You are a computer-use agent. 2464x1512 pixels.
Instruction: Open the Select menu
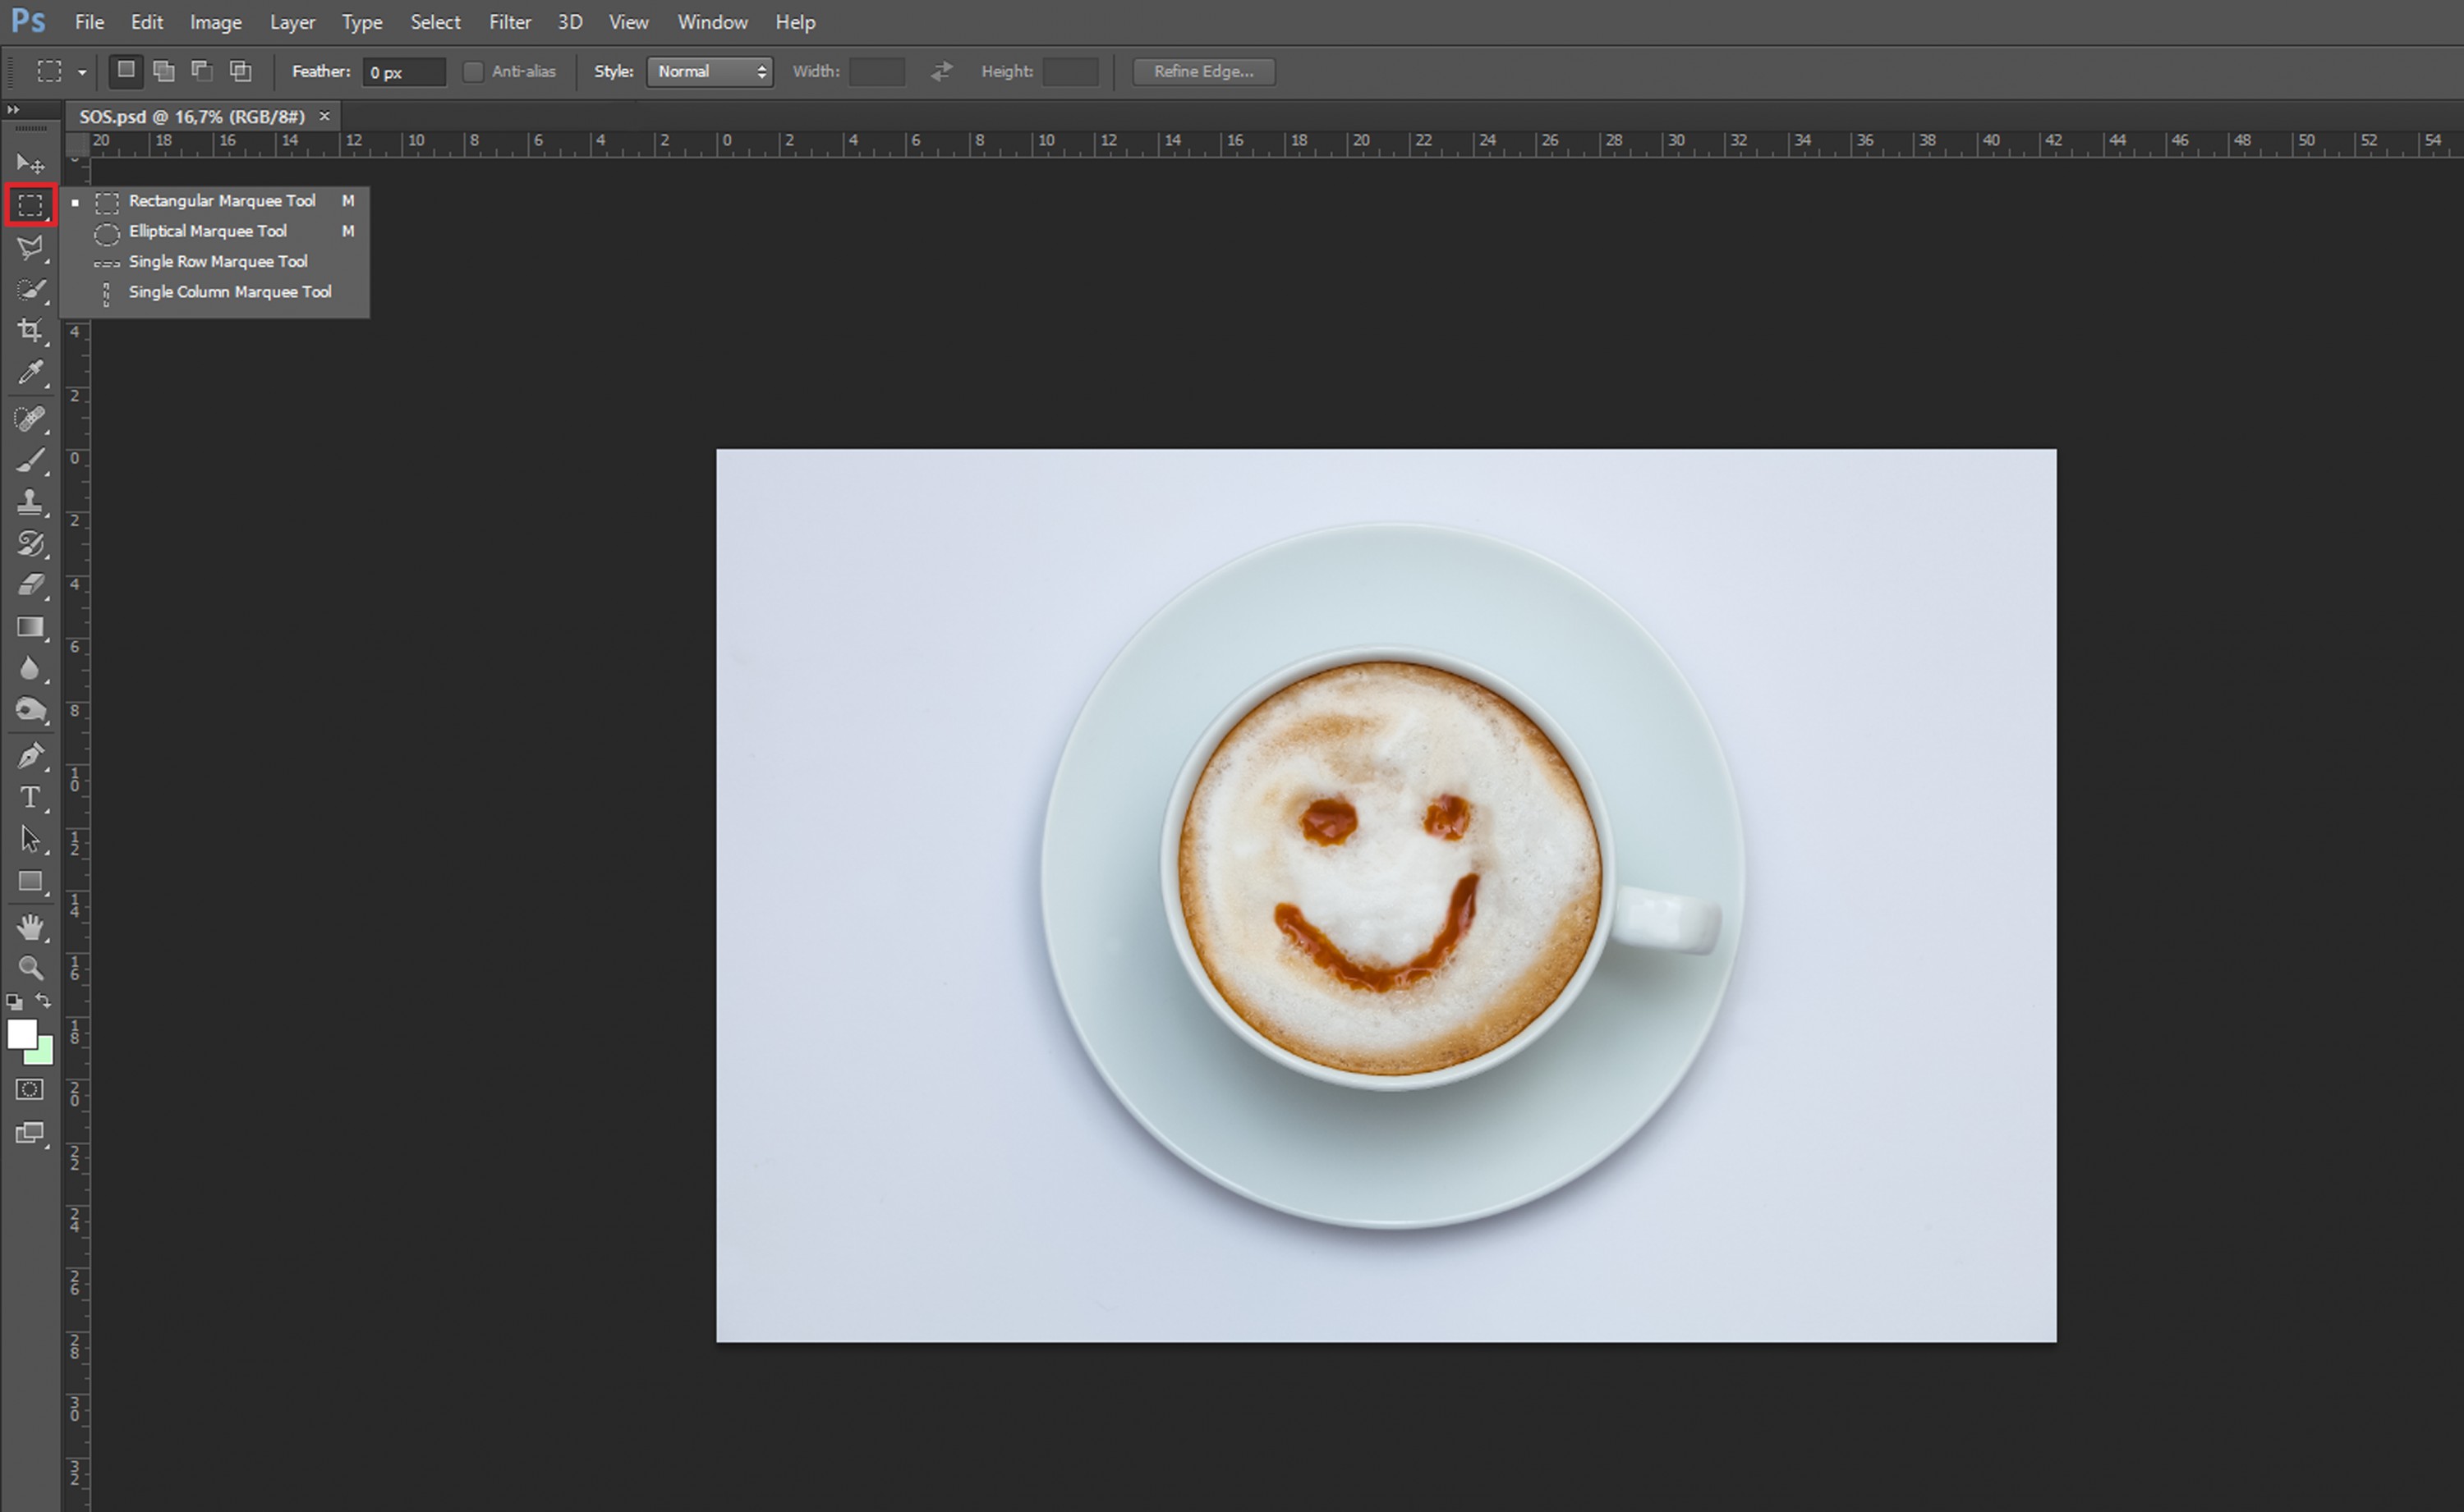pos(435,22)
